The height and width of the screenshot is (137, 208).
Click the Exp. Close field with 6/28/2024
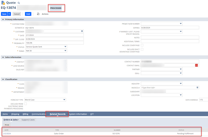[55, 39]
